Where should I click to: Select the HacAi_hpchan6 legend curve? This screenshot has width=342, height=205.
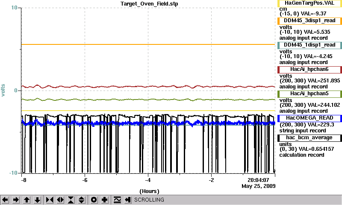310,70
